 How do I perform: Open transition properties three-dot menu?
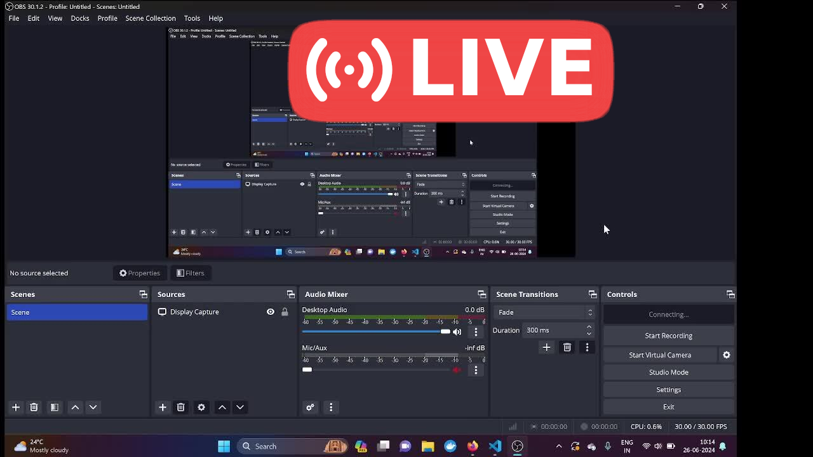tap(587, 347)
